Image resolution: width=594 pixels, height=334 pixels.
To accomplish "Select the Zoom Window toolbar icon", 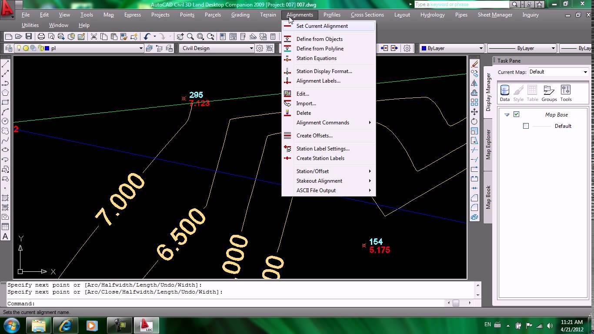I will click(200, 37).
